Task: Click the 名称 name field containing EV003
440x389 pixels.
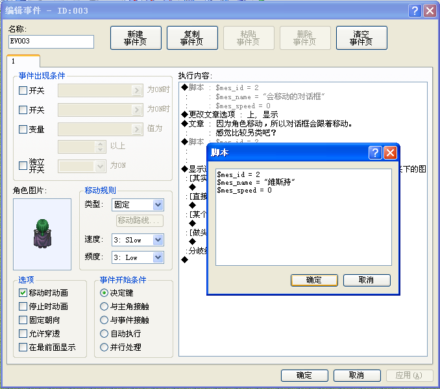Action: coord(51,41)
